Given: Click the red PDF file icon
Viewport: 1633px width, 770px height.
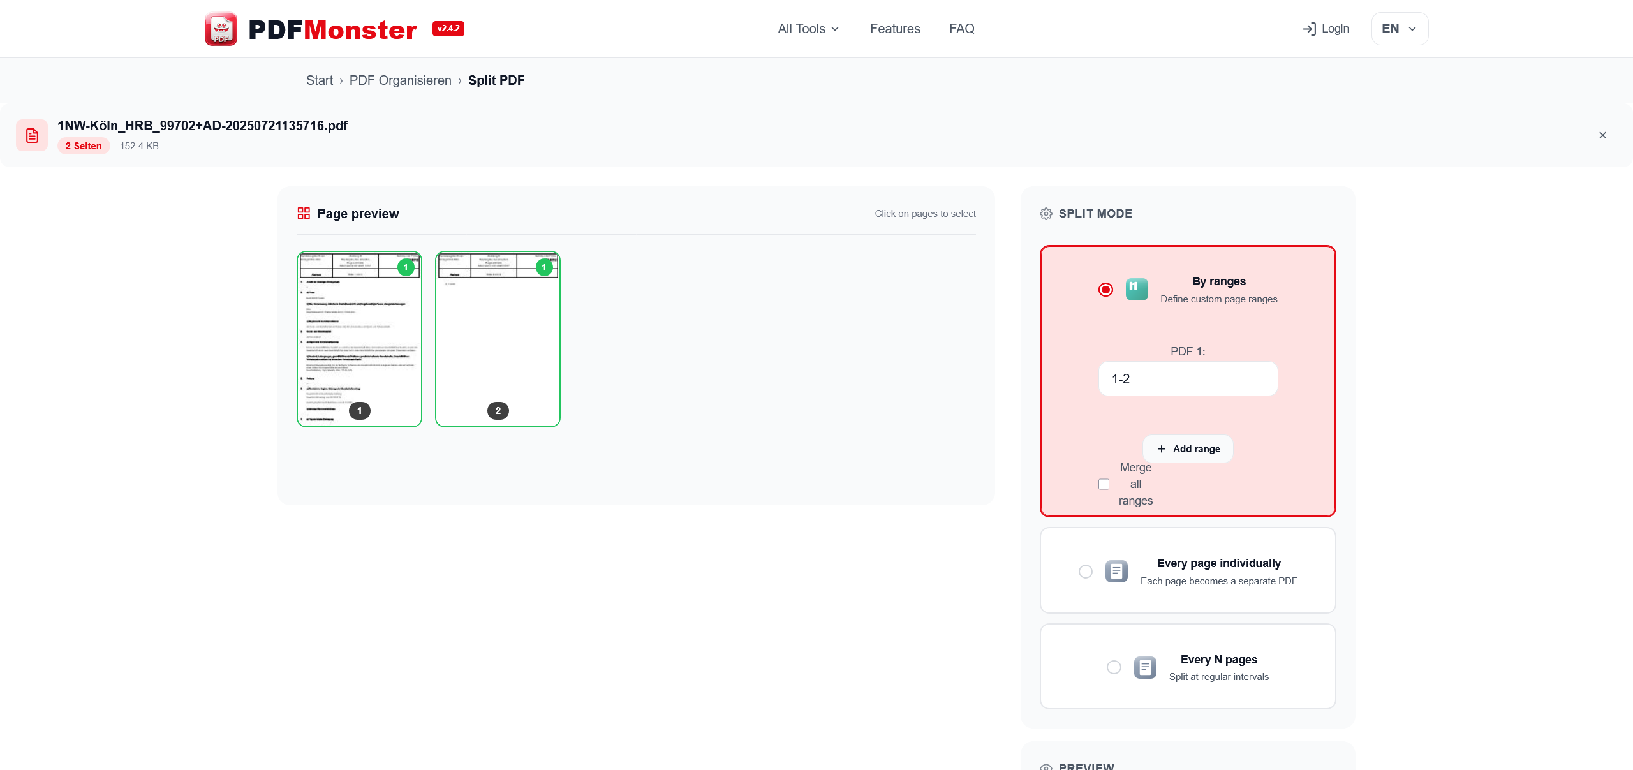Looking at the screenshot, I should 32,135.
